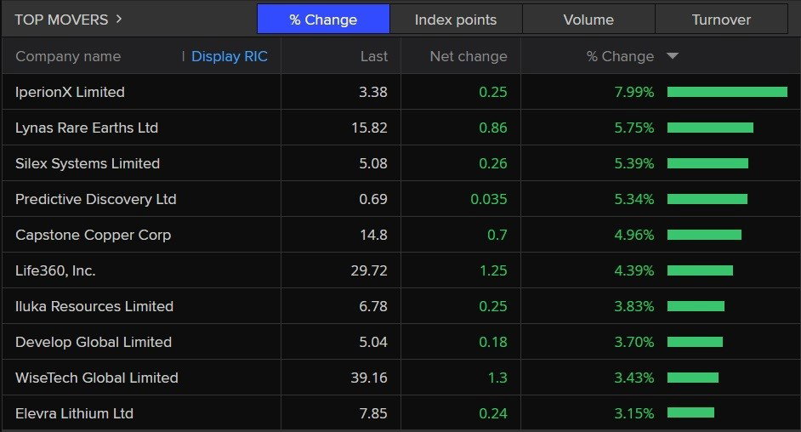Click Capstone Copper last price 14.8
The height and width of the screenshot is (432, 801).
[x=373, y=235]
